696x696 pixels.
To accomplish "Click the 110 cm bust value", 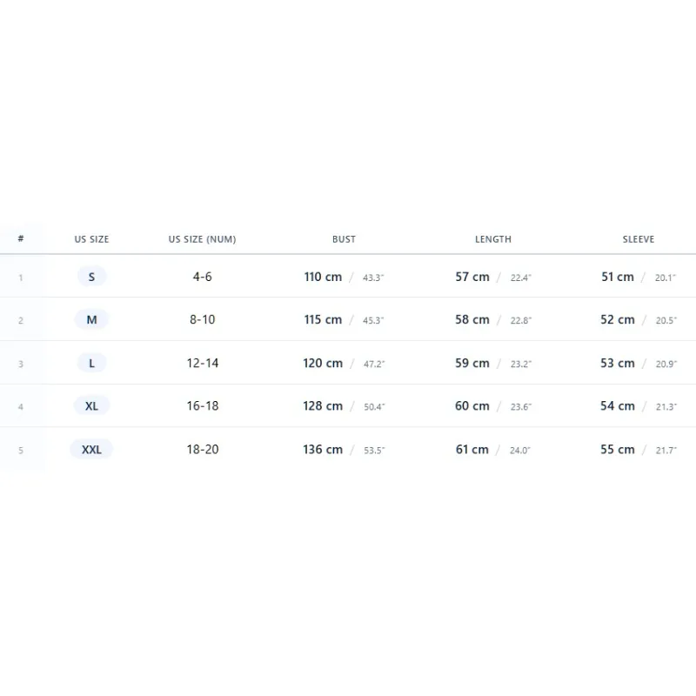I will 323,277.
